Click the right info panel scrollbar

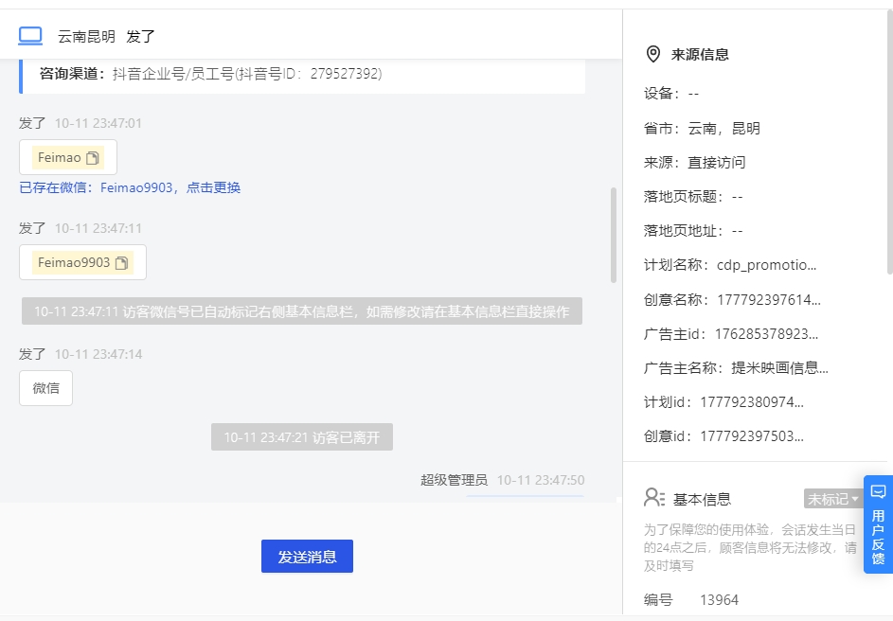click(889, 142)
